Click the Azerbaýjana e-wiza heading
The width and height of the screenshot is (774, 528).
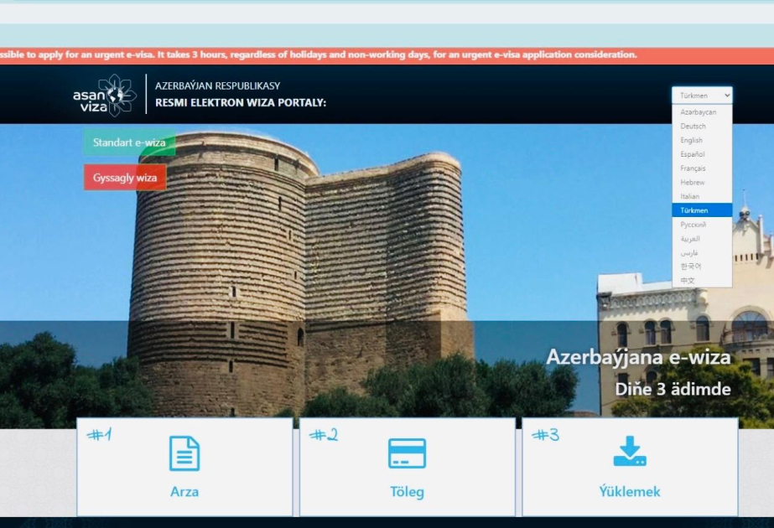click(x=641, y=356)
